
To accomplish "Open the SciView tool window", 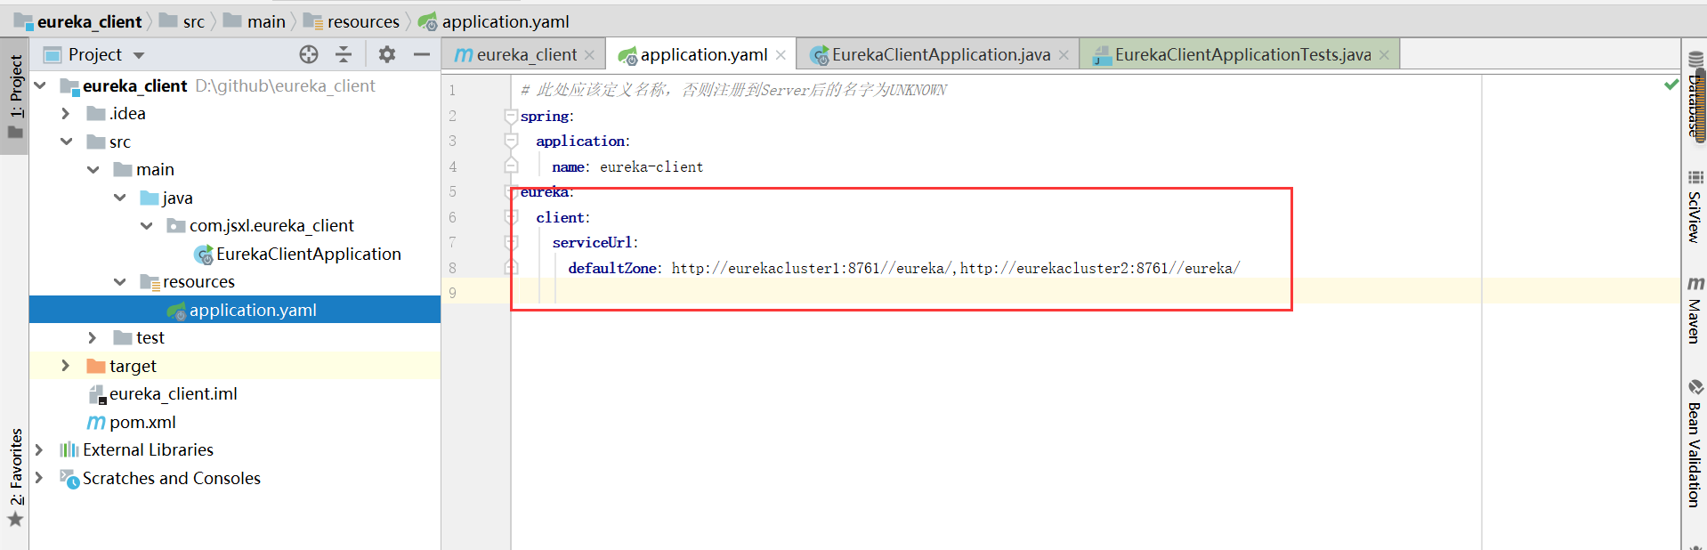I will (1695, 206).
